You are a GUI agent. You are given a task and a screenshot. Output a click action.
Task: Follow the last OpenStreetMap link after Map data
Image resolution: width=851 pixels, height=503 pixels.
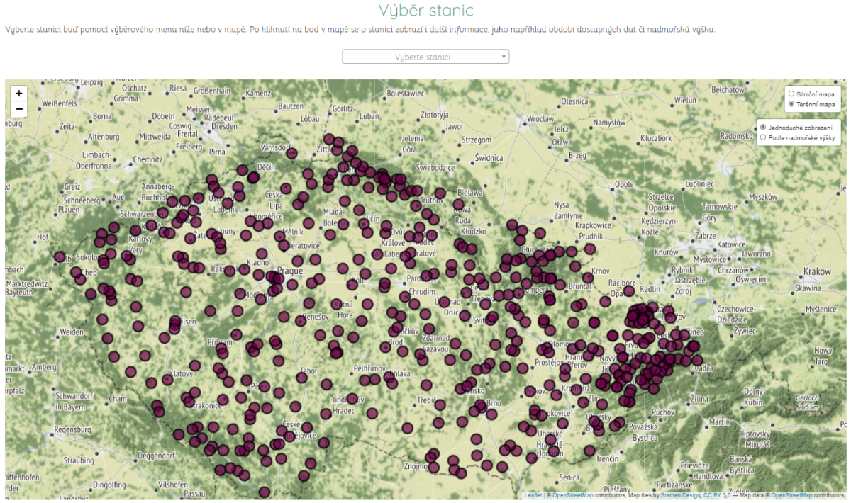coord(791,495)
